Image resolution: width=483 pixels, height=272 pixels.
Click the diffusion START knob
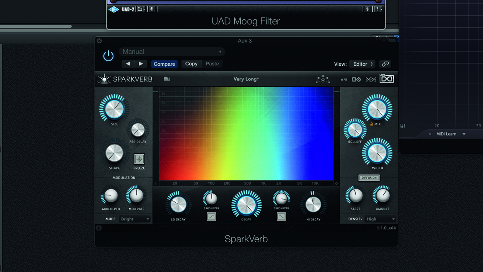pyautogui.click(x=355, y=196)
